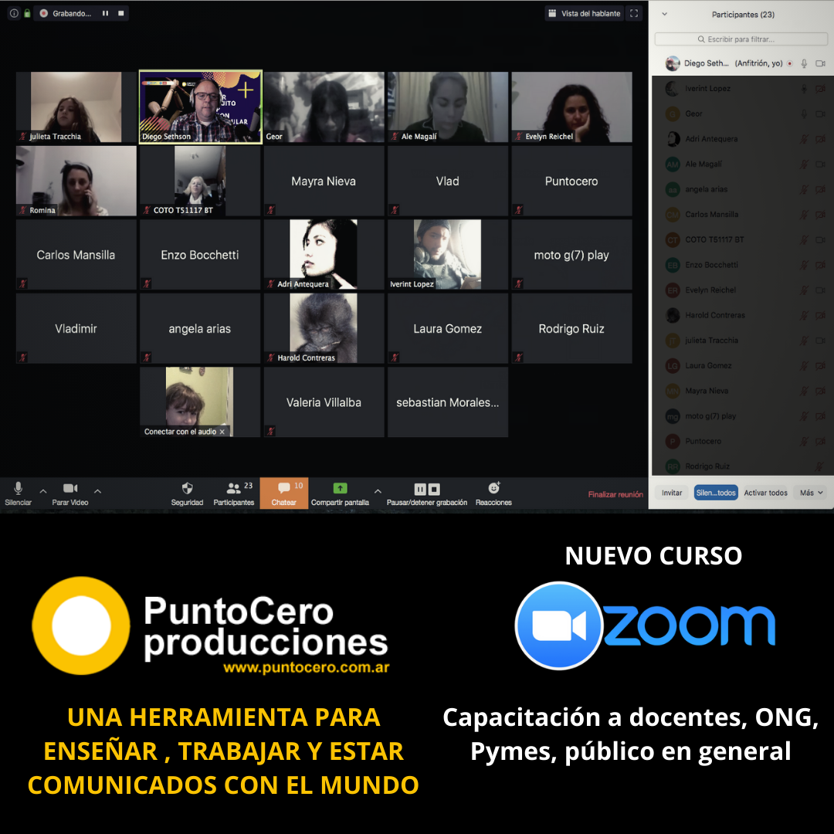This screenshot has width=834, height=834.
Task: Select the Rodrigo Ruiz tile in gallery
Action: [571, 328]
